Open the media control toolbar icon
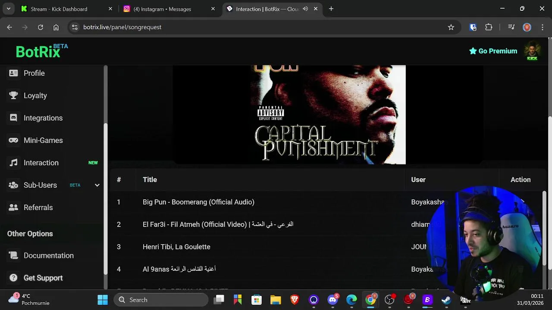552x310 pixels. [x=511, y=27]
